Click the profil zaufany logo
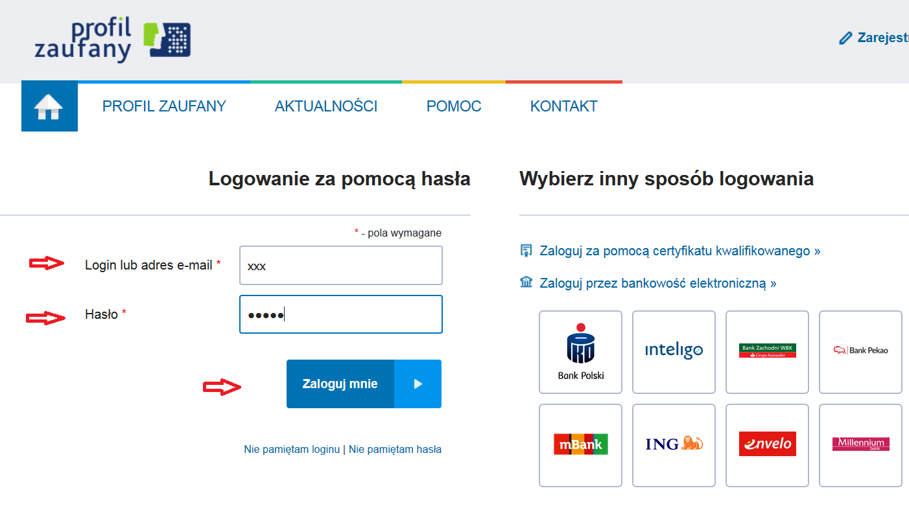 (x=112, y=40)
